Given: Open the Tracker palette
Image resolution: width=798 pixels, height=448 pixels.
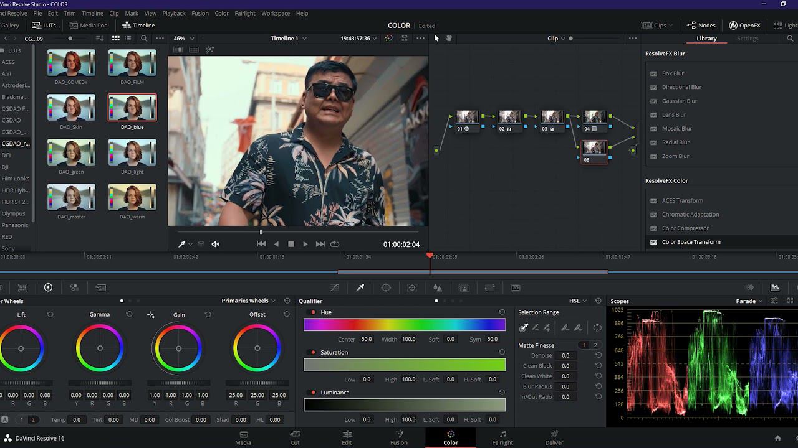Looking at the screenshot, I should (x=411, y=287).
